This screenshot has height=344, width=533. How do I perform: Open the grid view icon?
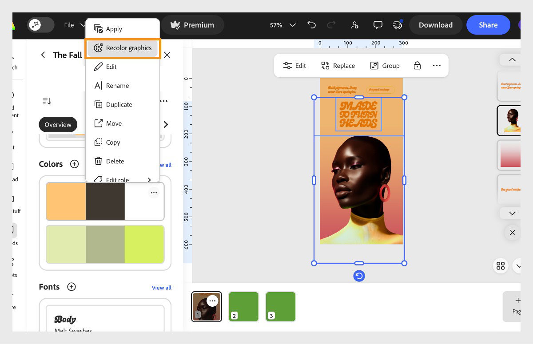coord(501,266)
